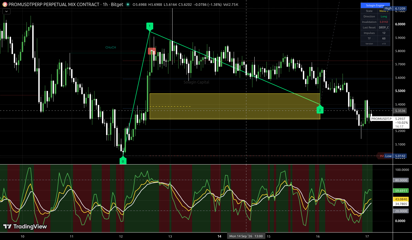Click the date 12 on time axis

(121, 236)
